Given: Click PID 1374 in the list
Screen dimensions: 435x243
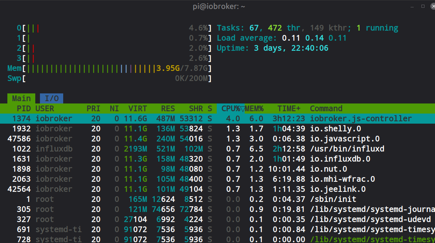Looking at the screenshot, I should tap(21, 119).
